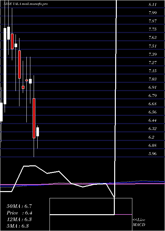Click the NYSE YALA mail.munafa.pro title text
Screen dimensions: 165x231
point(25,4)
